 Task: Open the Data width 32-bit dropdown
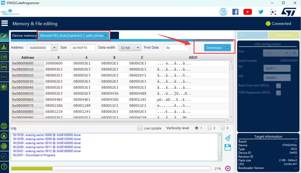pos(130,48)
